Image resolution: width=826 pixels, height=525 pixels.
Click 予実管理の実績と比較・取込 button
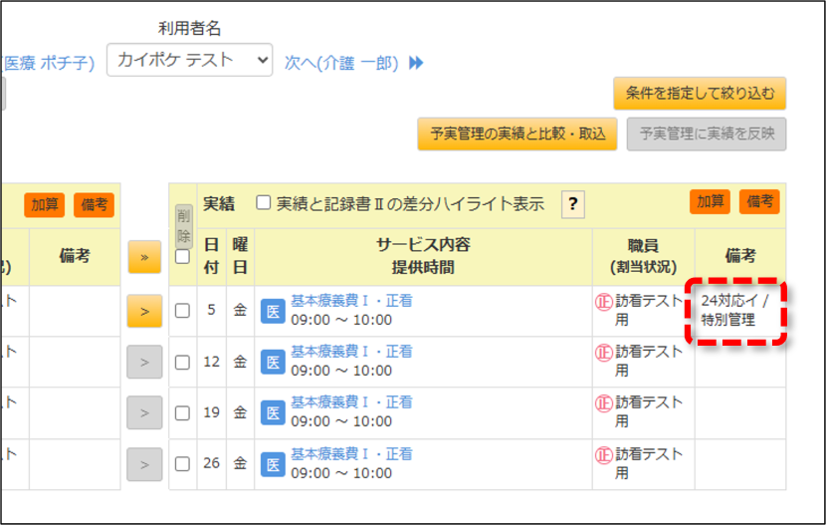tap(517, 133)
